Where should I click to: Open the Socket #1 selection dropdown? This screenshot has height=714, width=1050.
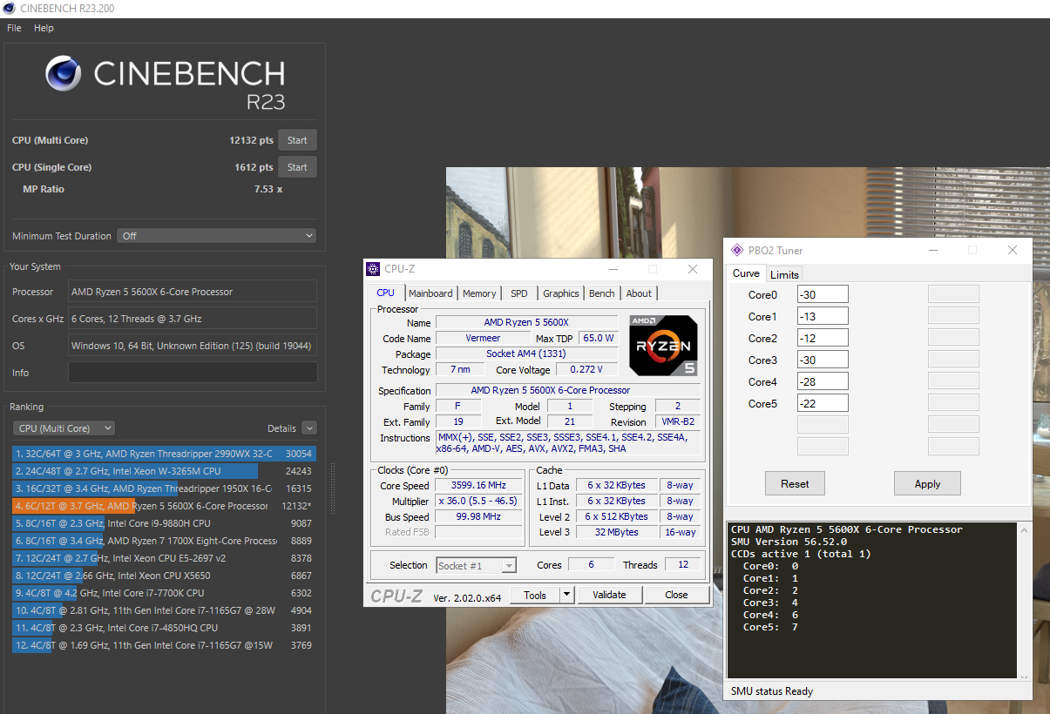point(476,566)
